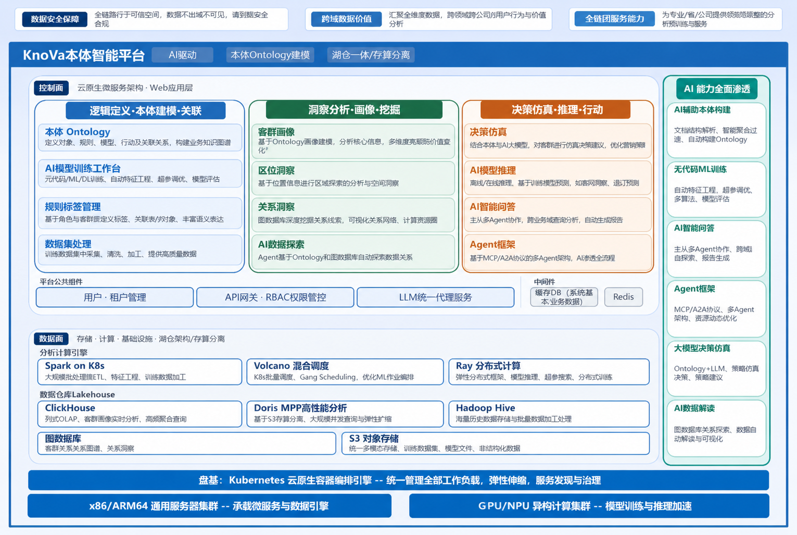Click the 中间件 section label
Screen dimensions: 797x535
pyautogui.click(x=544, y=282)
